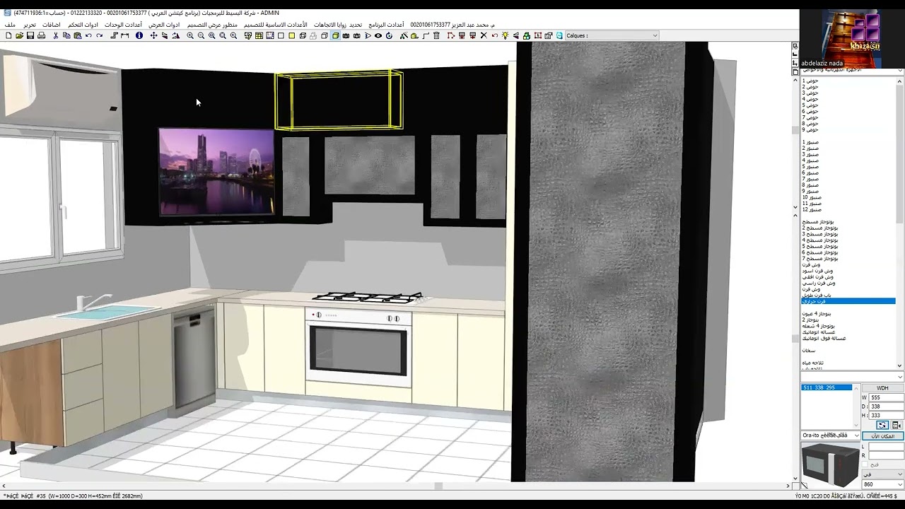Click the red undo arrow icon
This screenshot has height=509, width=905.
pos(495,35)
